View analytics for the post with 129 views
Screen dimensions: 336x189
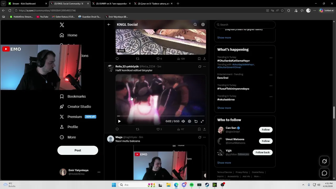pos(181,59)
